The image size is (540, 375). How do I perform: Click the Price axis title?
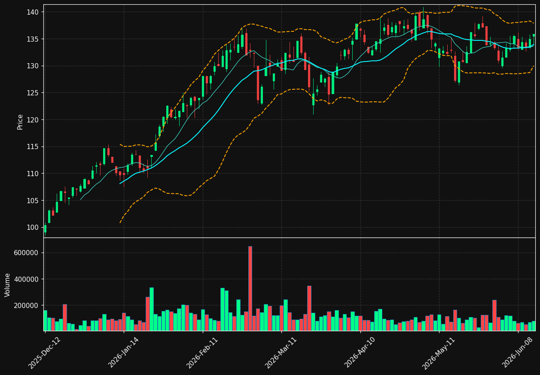click(20, 122)
